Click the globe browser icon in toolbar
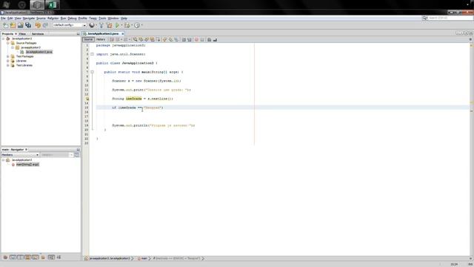 92,25
